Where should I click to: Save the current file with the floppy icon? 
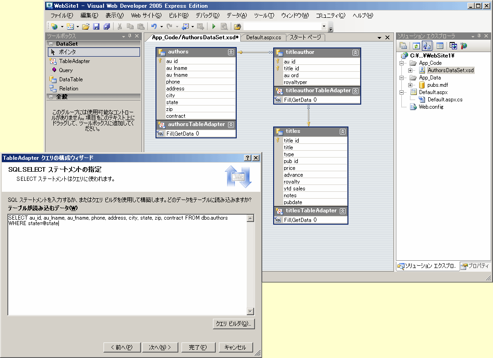point(96,27)
